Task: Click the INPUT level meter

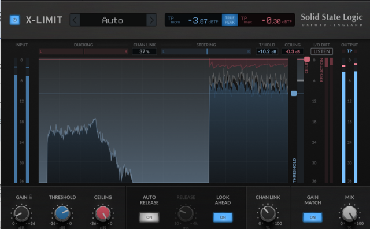Action: 21,120
